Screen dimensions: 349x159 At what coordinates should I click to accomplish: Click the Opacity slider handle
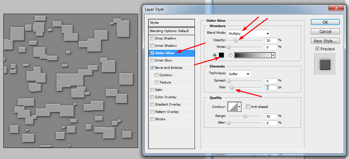[235, 40]
